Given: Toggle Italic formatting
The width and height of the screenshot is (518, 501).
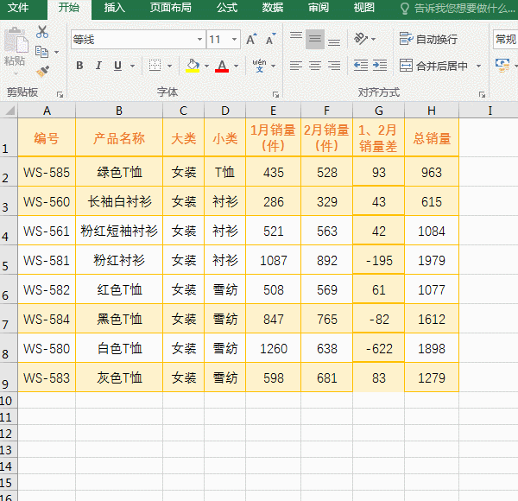Looking at the screenshot, I should (98, 66).
